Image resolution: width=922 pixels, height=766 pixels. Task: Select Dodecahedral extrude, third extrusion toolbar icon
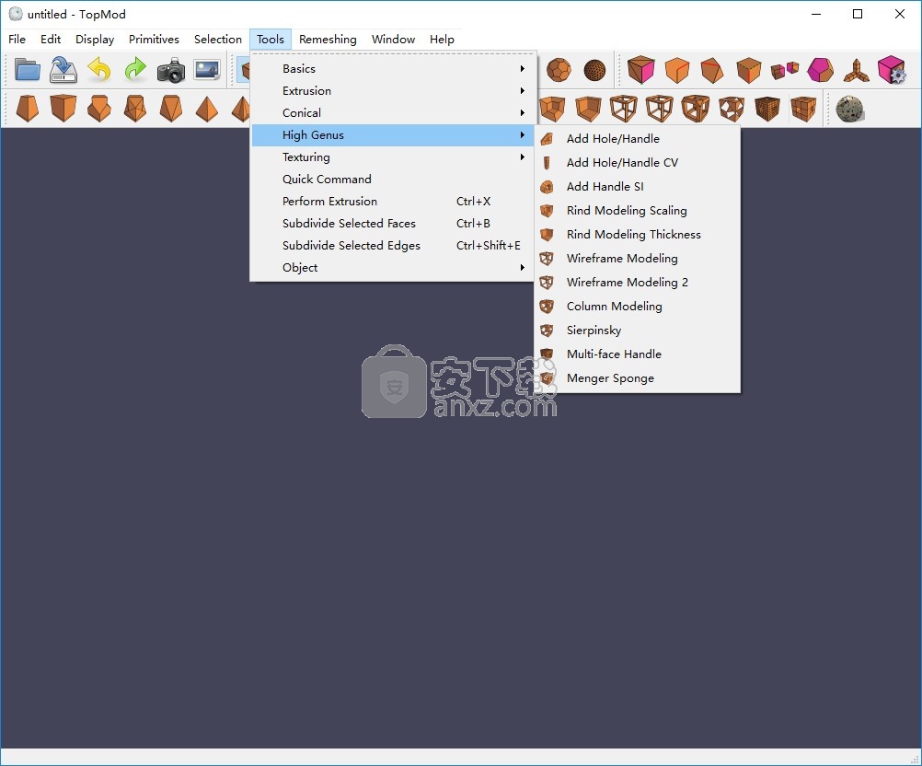(98, 109)
